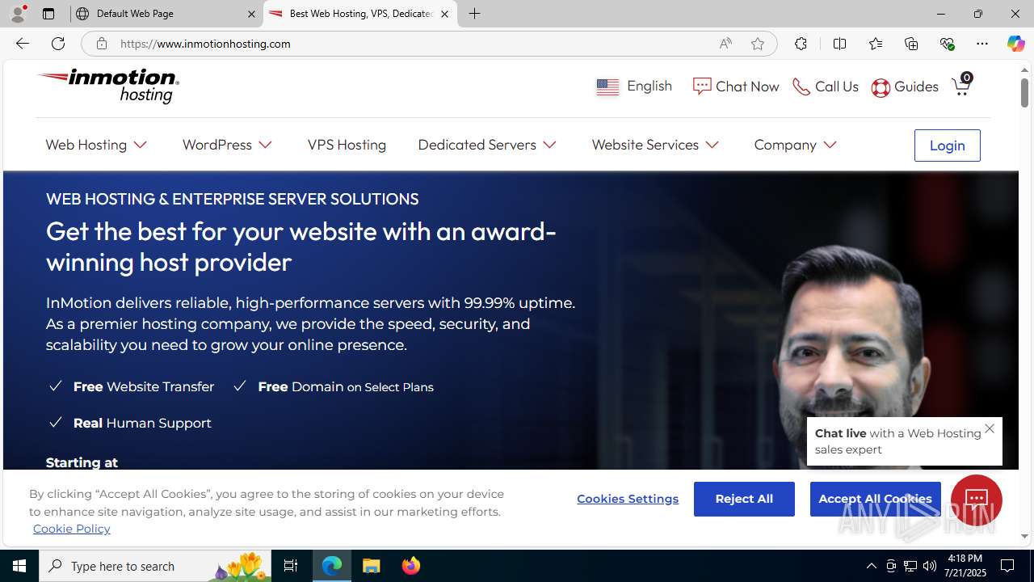Open a new browser tab

pos(475,14)
